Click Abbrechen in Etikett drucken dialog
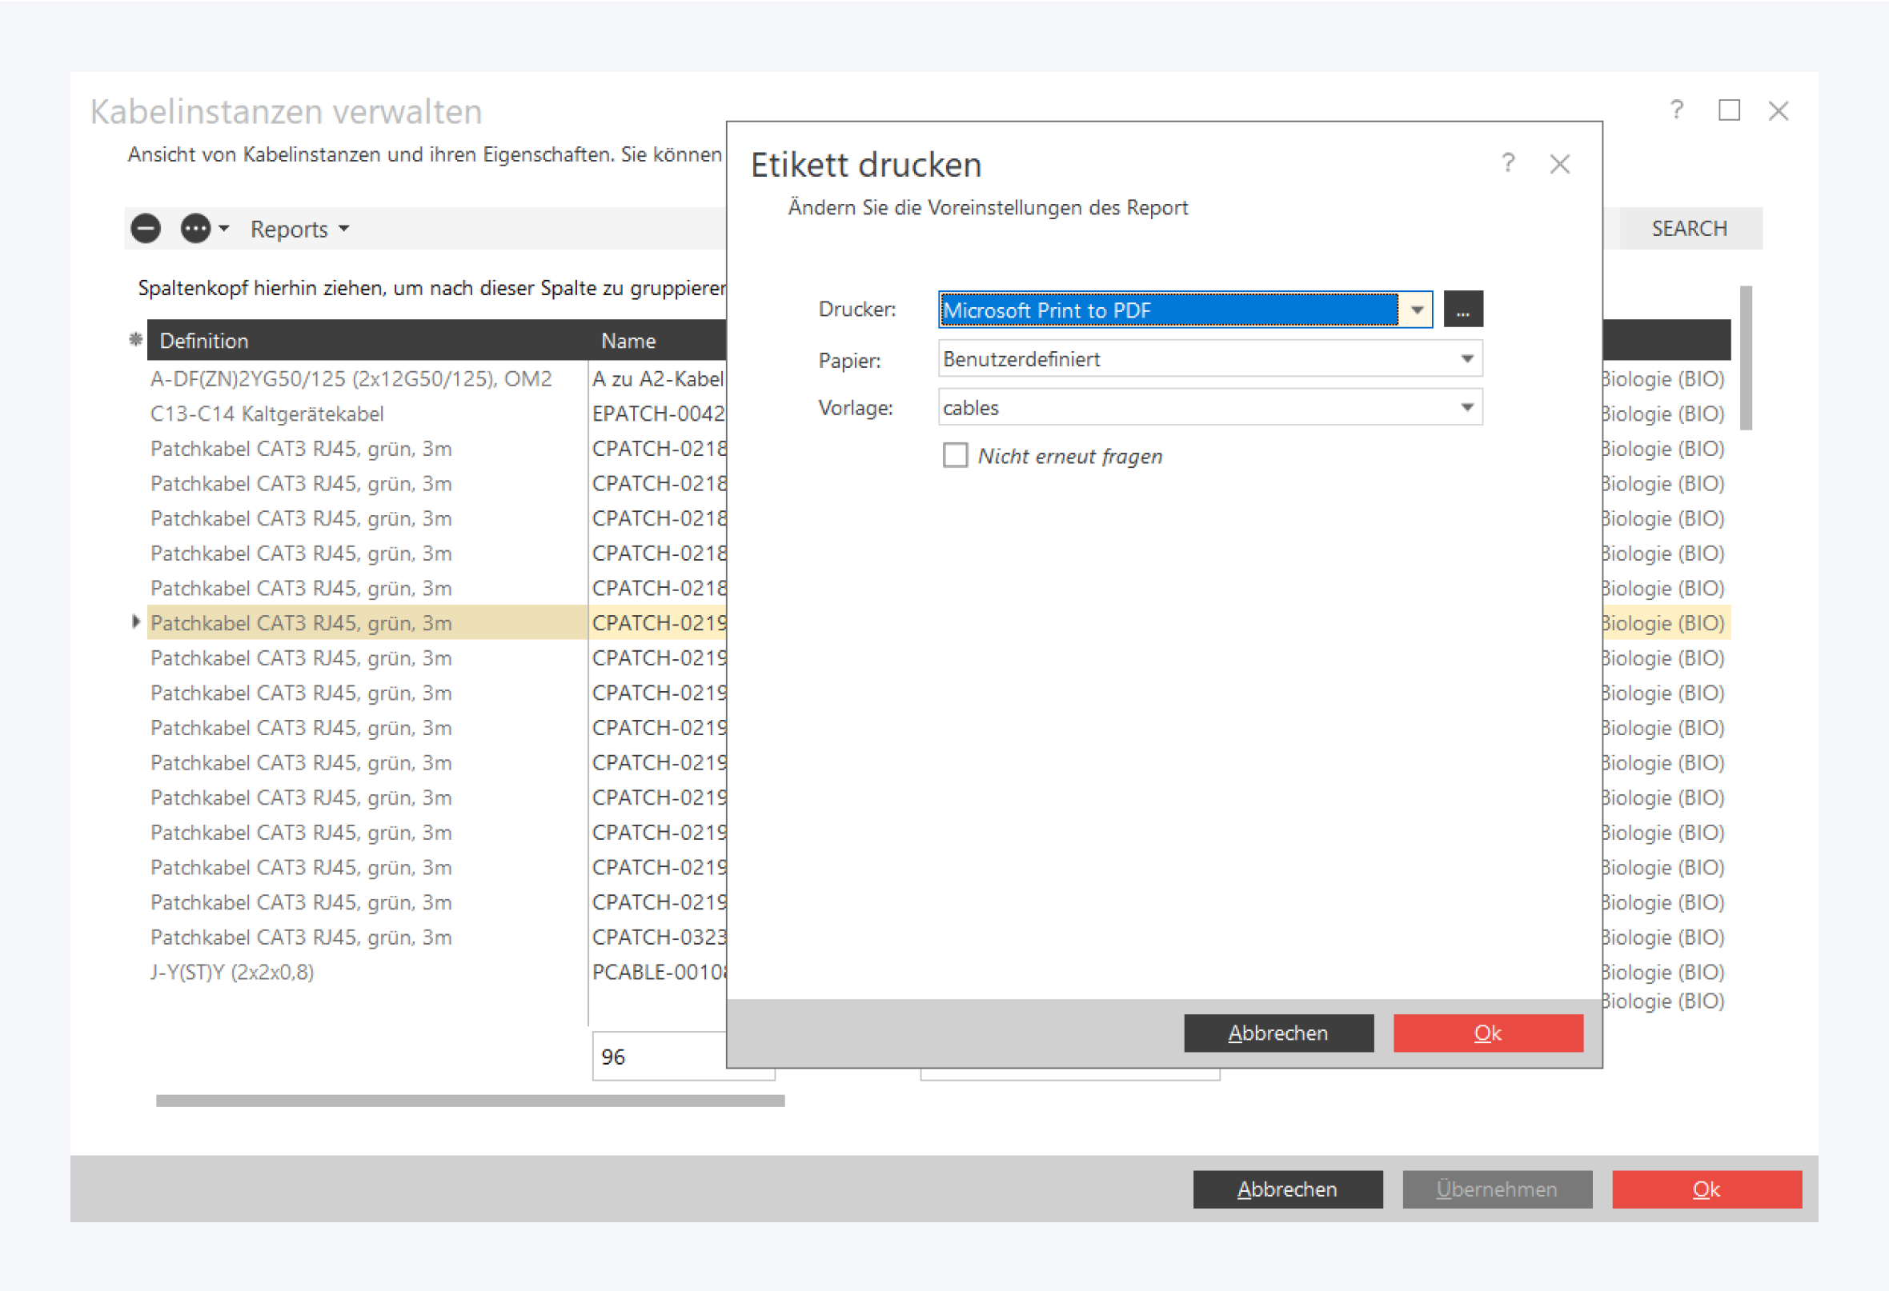Viewport: 1889px width, 1291px height. [1277, 1033]
